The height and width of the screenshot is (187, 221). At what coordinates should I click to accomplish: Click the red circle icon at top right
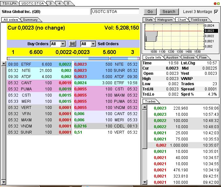[215, 4]
